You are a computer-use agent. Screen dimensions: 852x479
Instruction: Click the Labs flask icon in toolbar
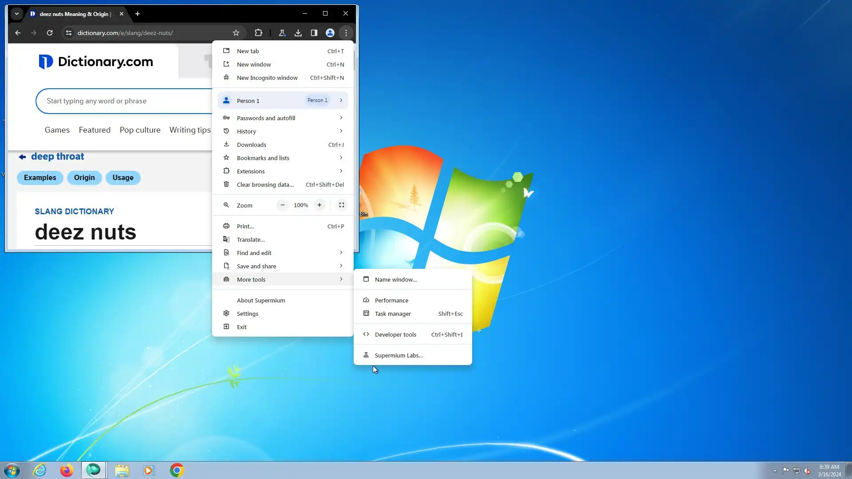click(x=281, y=33)
